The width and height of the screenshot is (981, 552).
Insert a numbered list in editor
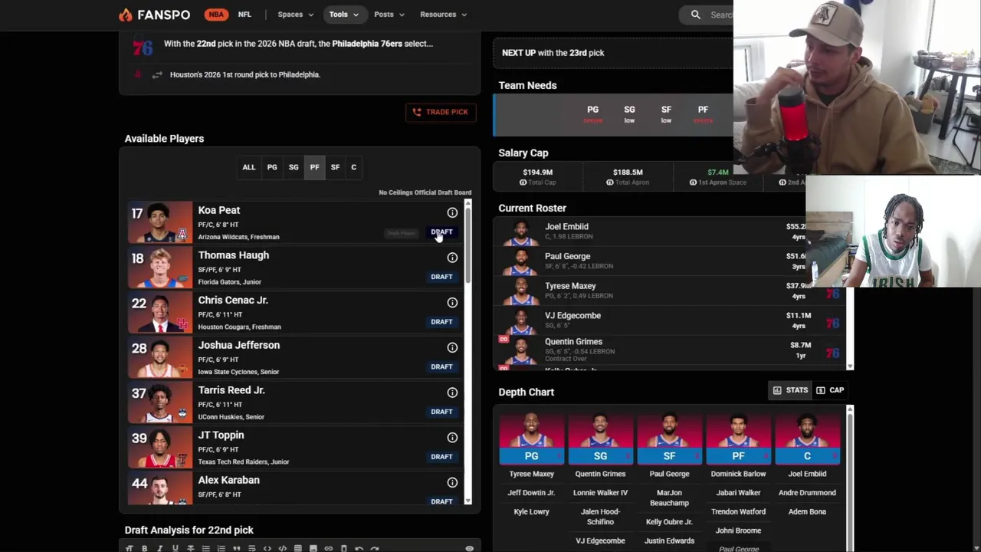[221, 548]
